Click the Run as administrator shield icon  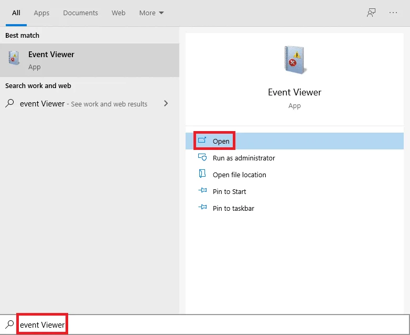tap(202, 157)
